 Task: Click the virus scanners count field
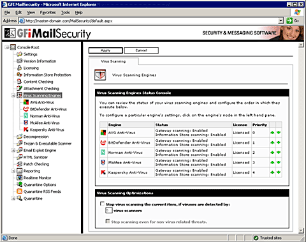[108, 211]
